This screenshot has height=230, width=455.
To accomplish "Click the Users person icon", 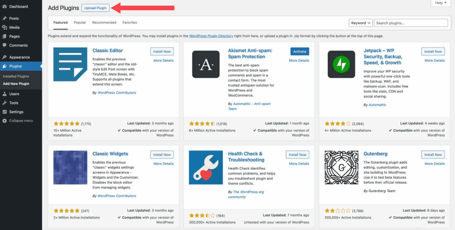I will click(4, 94).
